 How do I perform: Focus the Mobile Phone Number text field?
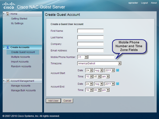coord(101,57)
